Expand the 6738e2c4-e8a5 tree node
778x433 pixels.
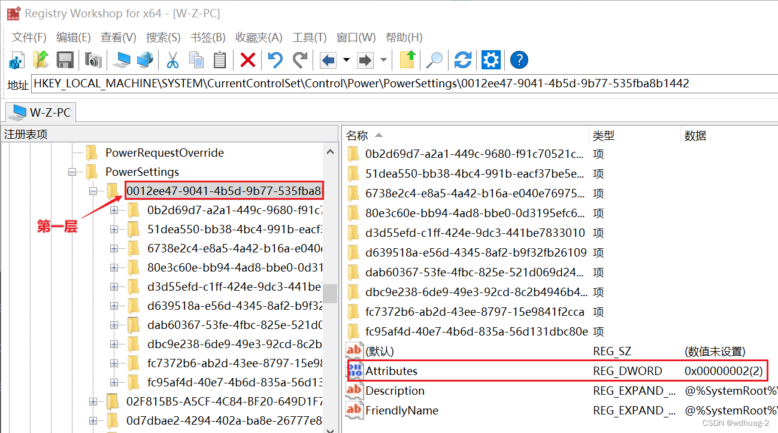114,248
